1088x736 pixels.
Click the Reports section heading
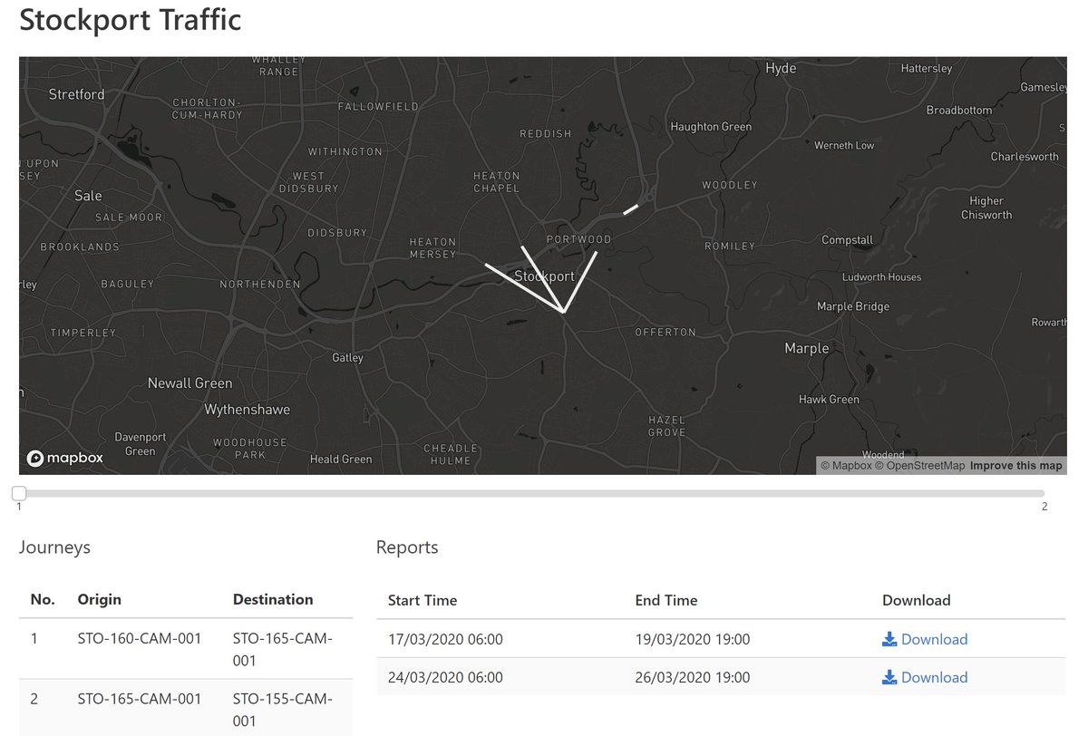point(407,547)
